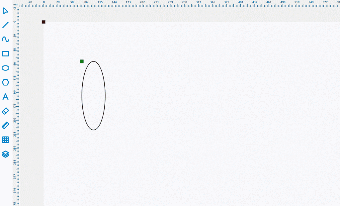This screenshot has height=206, width=340.
Task: Choose the wavy Curve drawing tool
Action: point(5,39)
